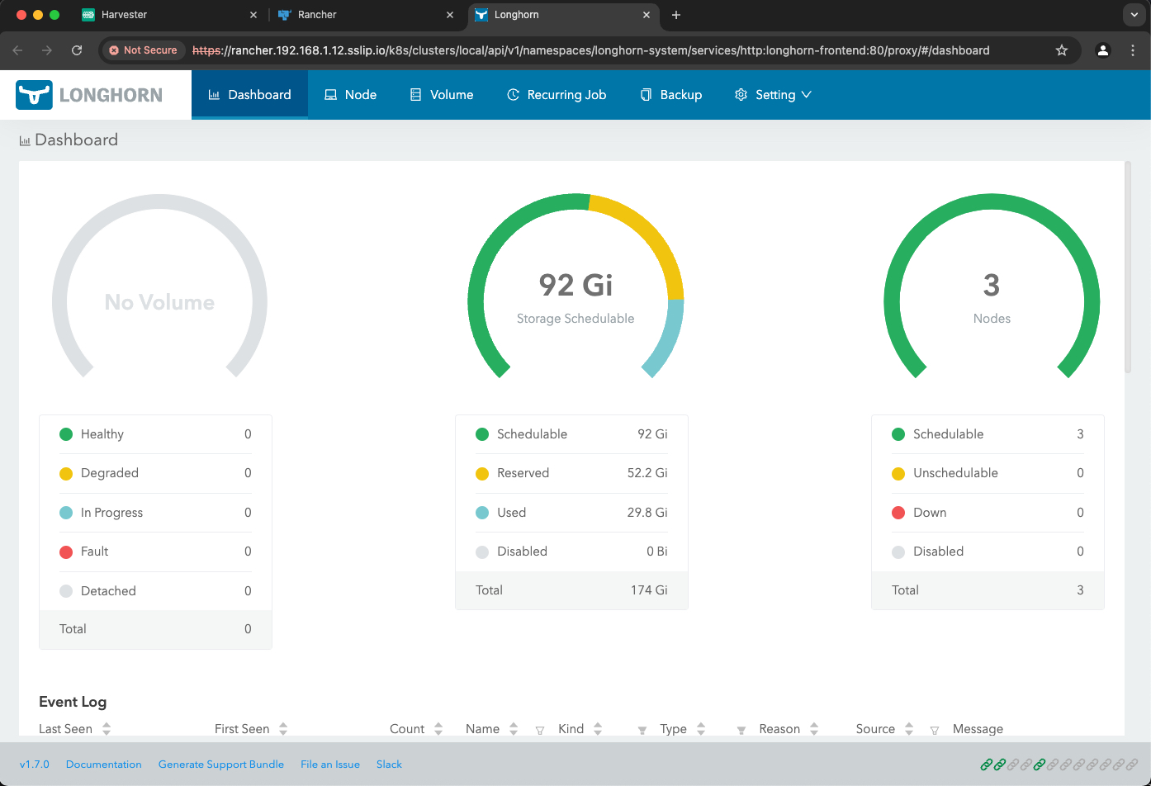Expand the browser tab search dropdown
The width and height of the screenshot is (1151, 786).
(1134, 15)
